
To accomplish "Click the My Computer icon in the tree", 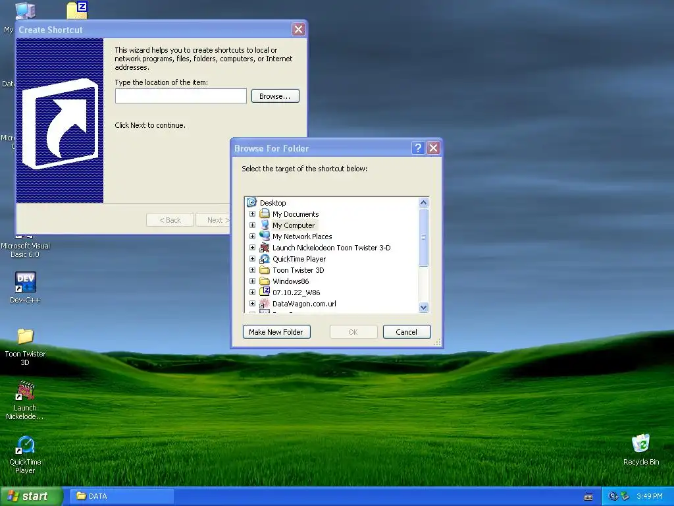I will 265,225.
